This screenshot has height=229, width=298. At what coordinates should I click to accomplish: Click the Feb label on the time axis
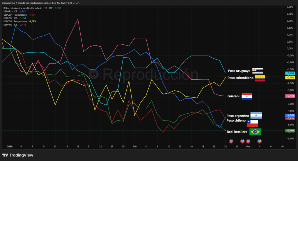pos(134,147)
